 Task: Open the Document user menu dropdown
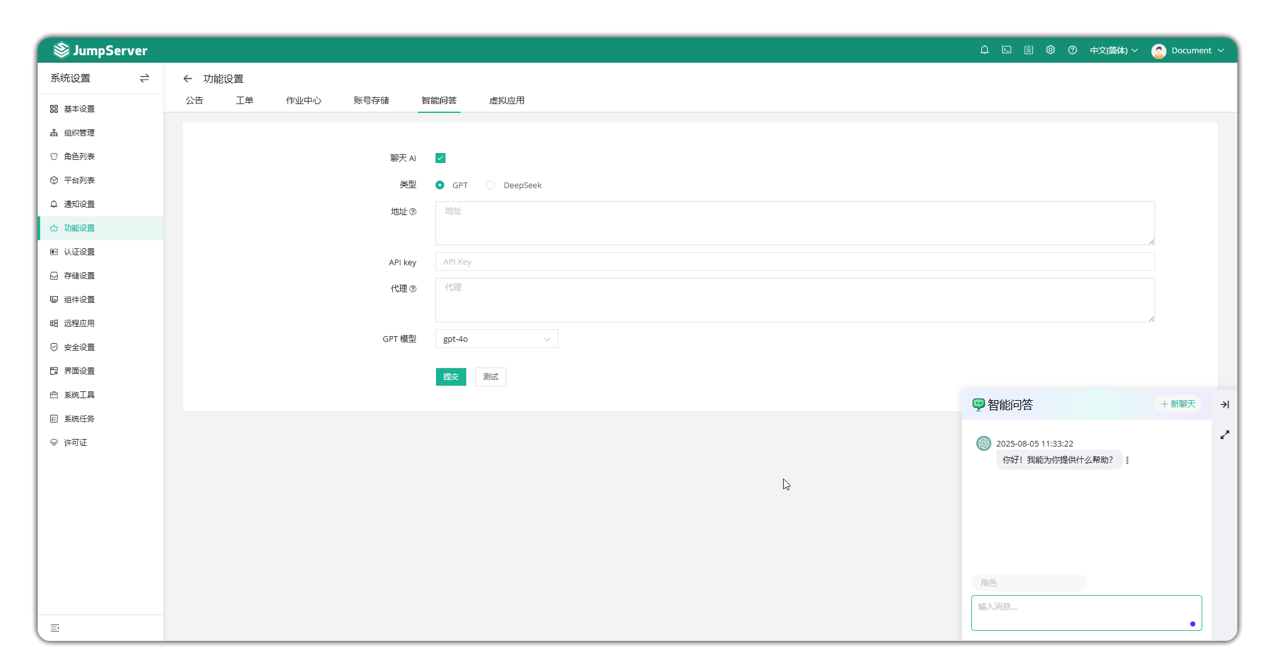pos(1198,51)
